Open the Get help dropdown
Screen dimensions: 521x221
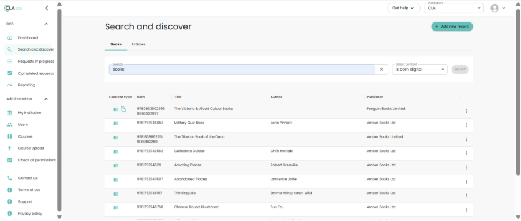(403, 8)
